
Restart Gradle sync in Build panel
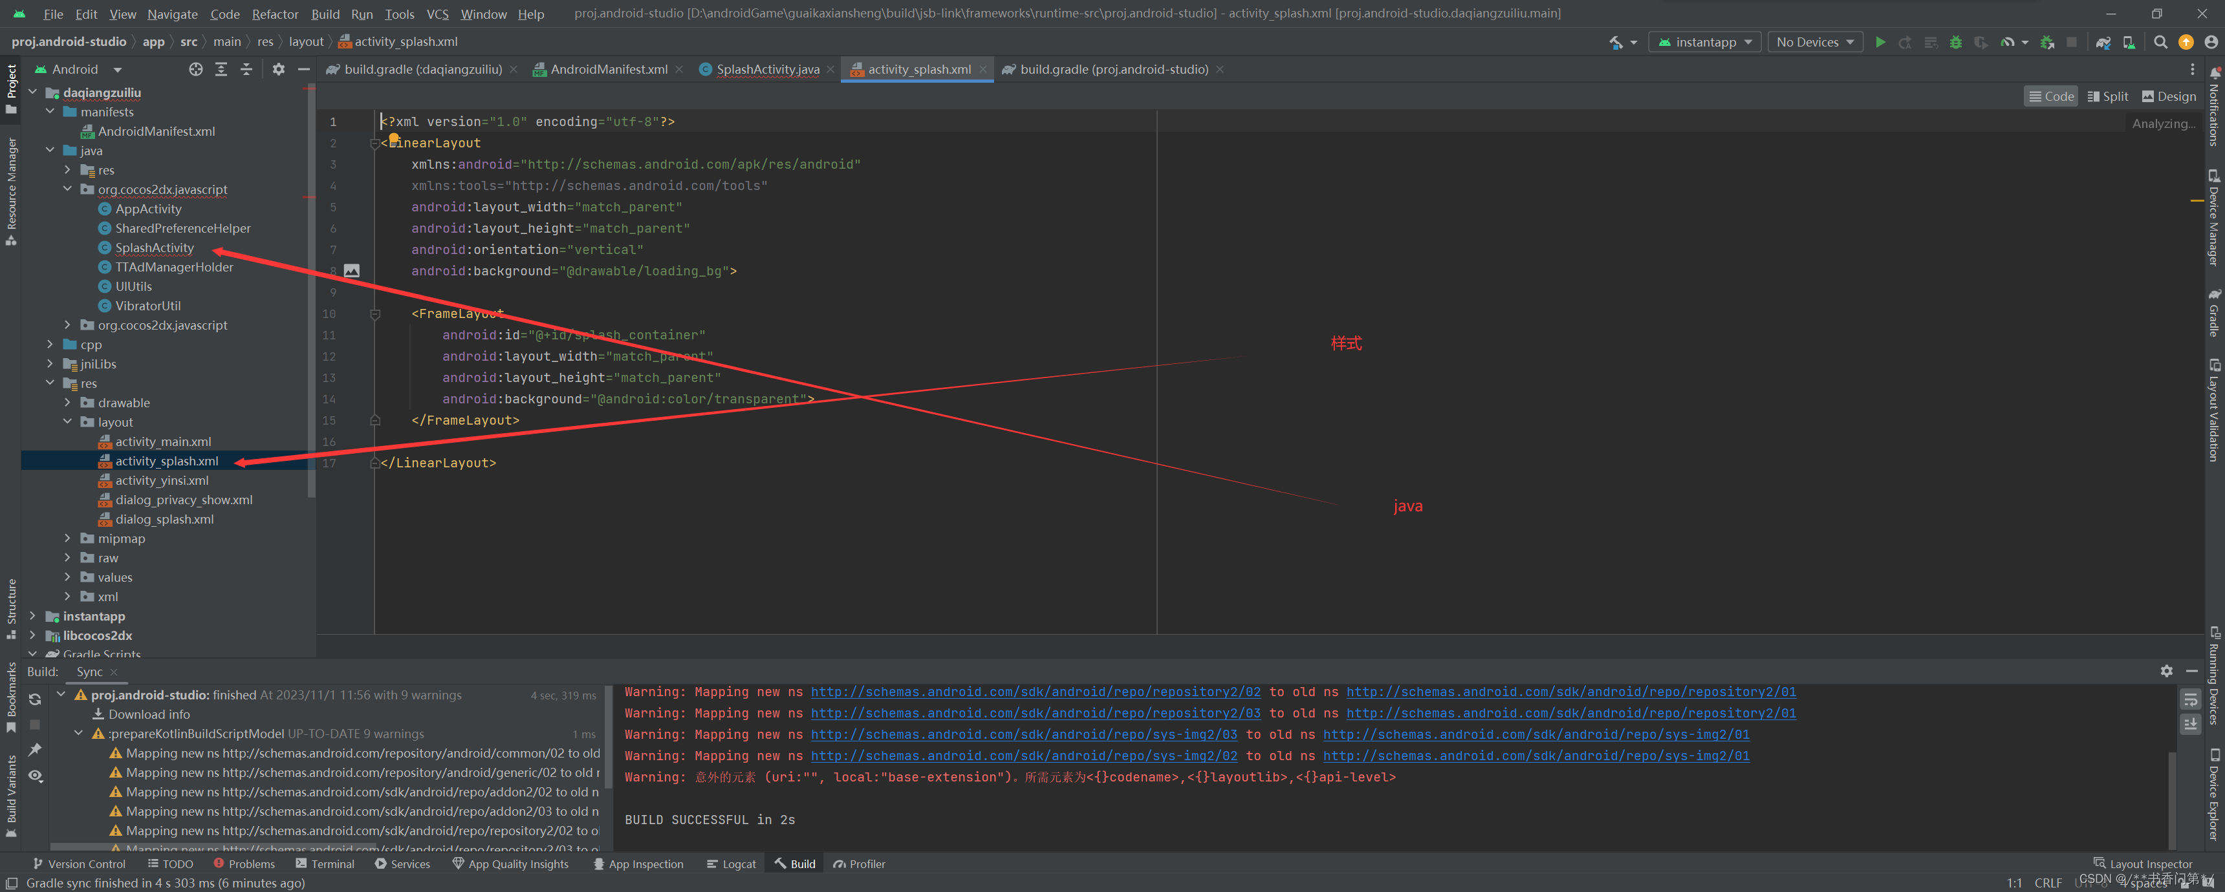pyautogui.click(x=34, y=699)
